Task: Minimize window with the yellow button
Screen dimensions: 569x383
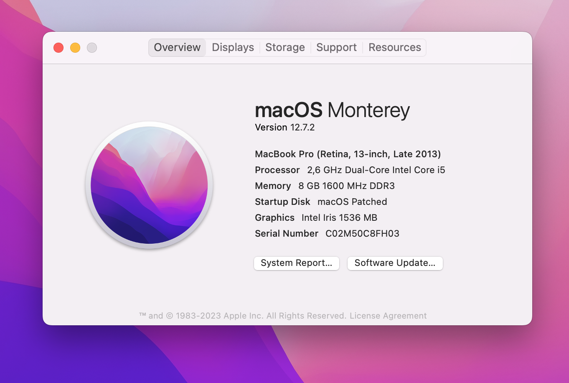Action: (75, 48)
